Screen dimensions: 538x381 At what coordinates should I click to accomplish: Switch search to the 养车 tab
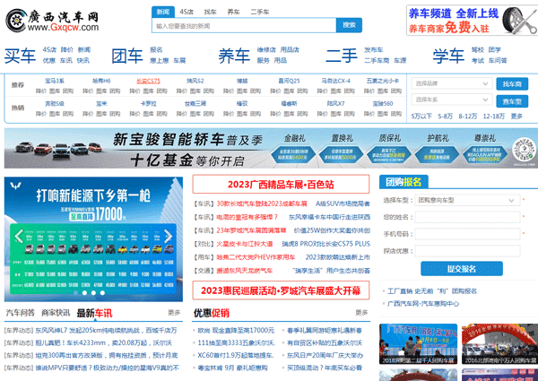233,12
